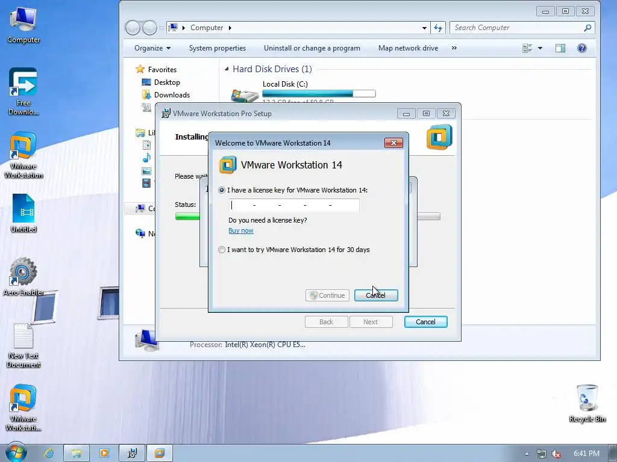Click the muted volume tray icon
The image size is (617, 462).
(556, 454)
